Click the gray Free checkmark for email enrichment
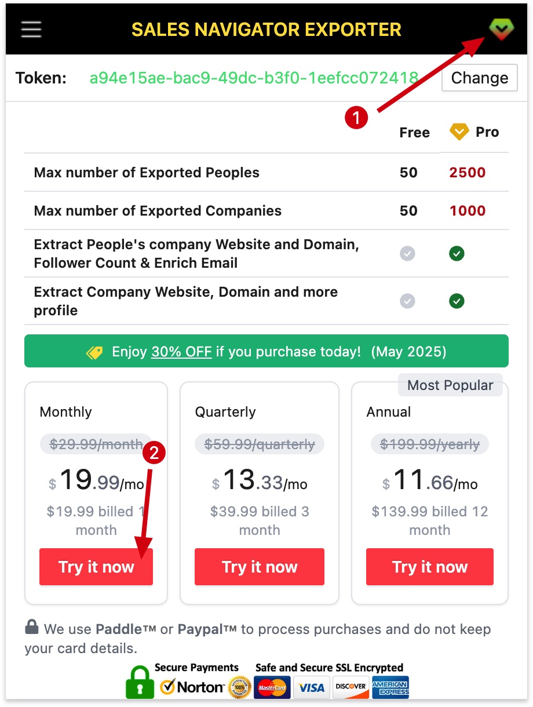This screenshot has height=707, width=533. pyautogui.click(x=407, y=253)
